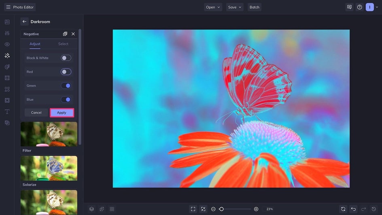Screen dimensions: 382x215
Task: Select the Text tool icon
Action: pyautogui.click(x=7, y=112)
